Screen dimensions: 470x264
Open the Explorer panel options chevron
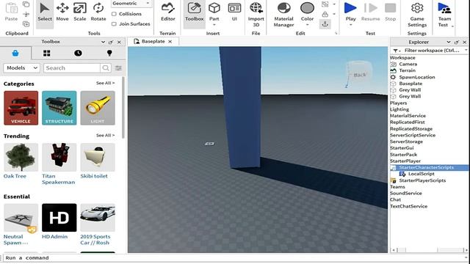pos(449,43)
